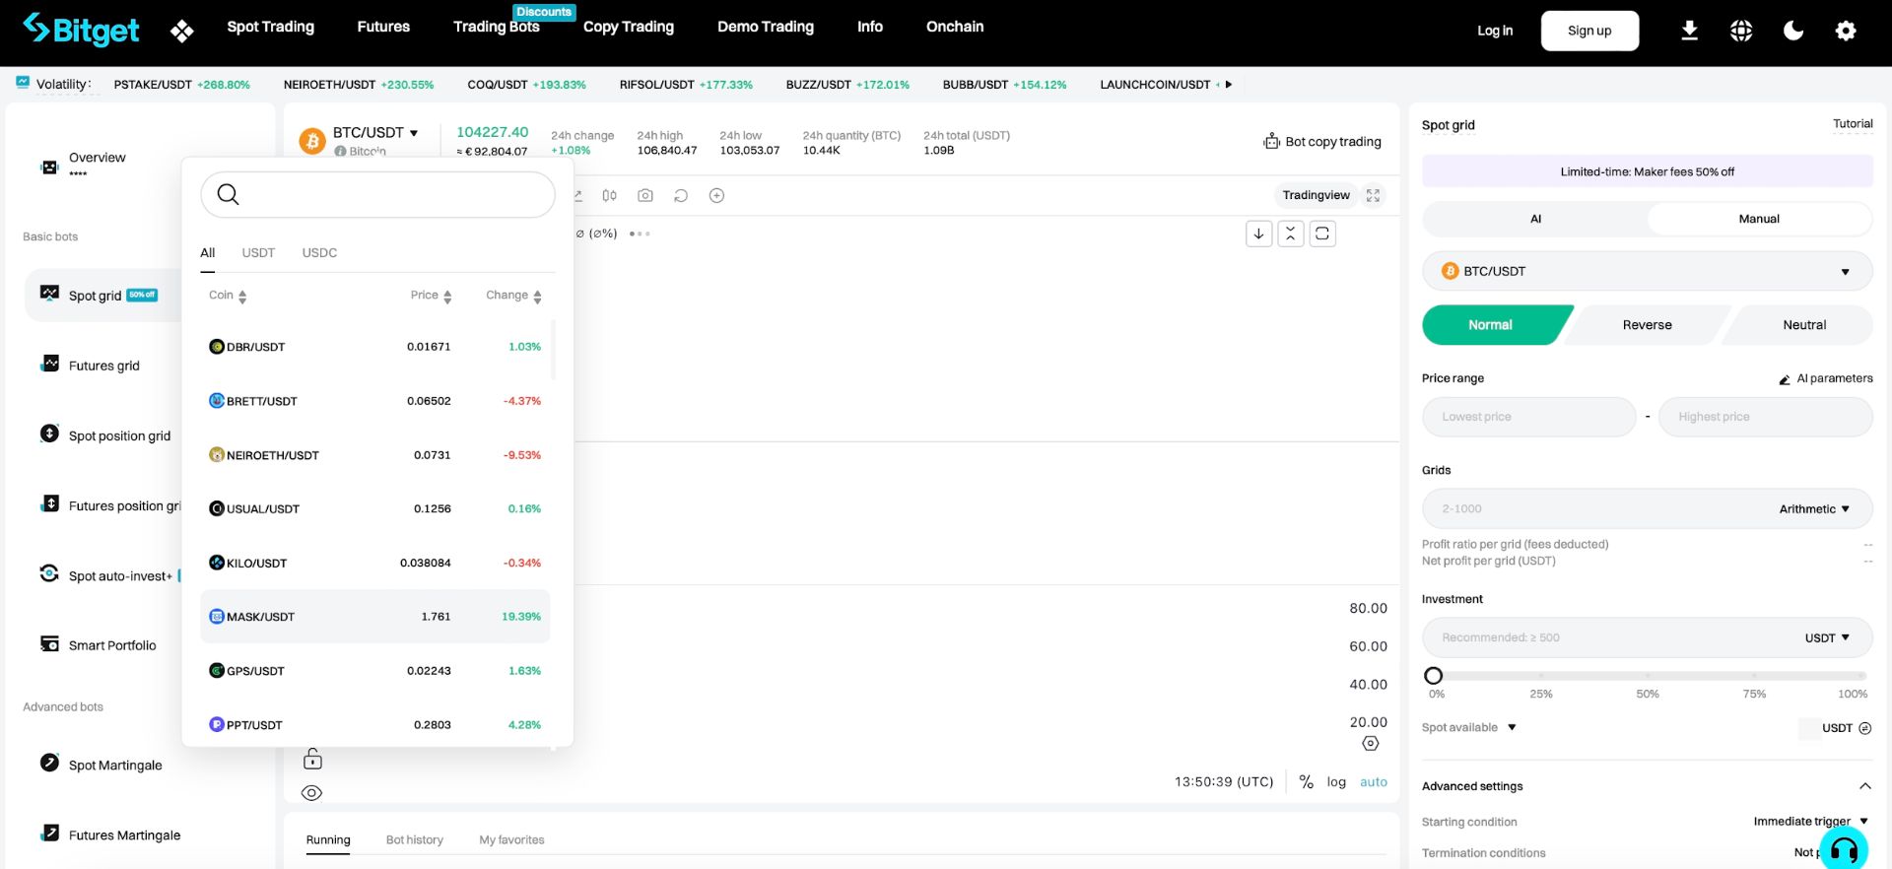The height and width of the screenshot is (869, 1892).
Task: Click the Sign up button
Action: 1589,31
